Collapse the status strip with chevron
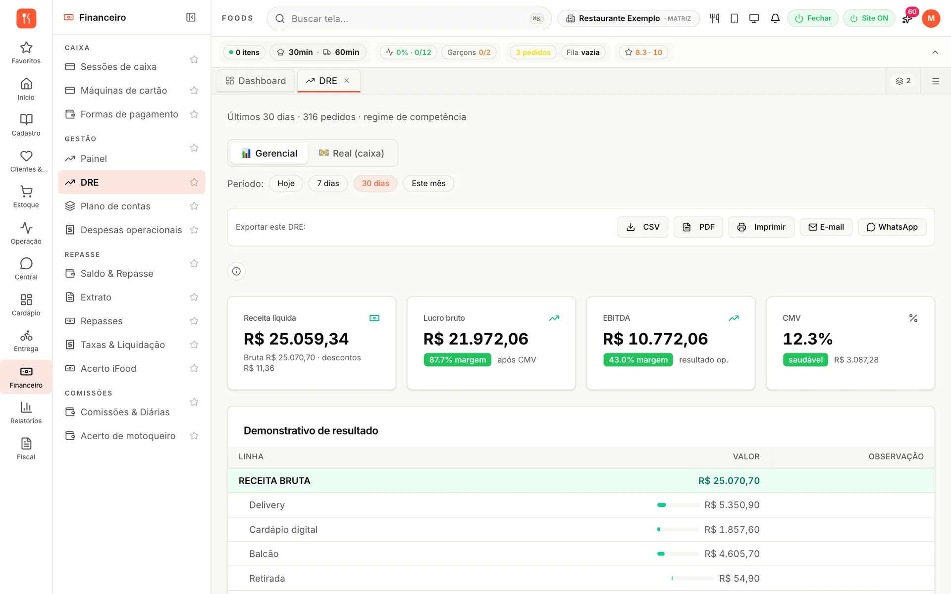The image size is (951, 594). (x=935, y=52)
